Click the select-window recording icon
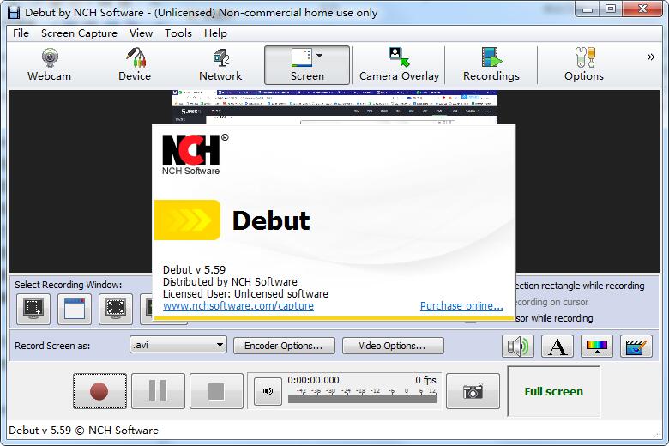This screenshot has width=669, height=446. [75, 309]
